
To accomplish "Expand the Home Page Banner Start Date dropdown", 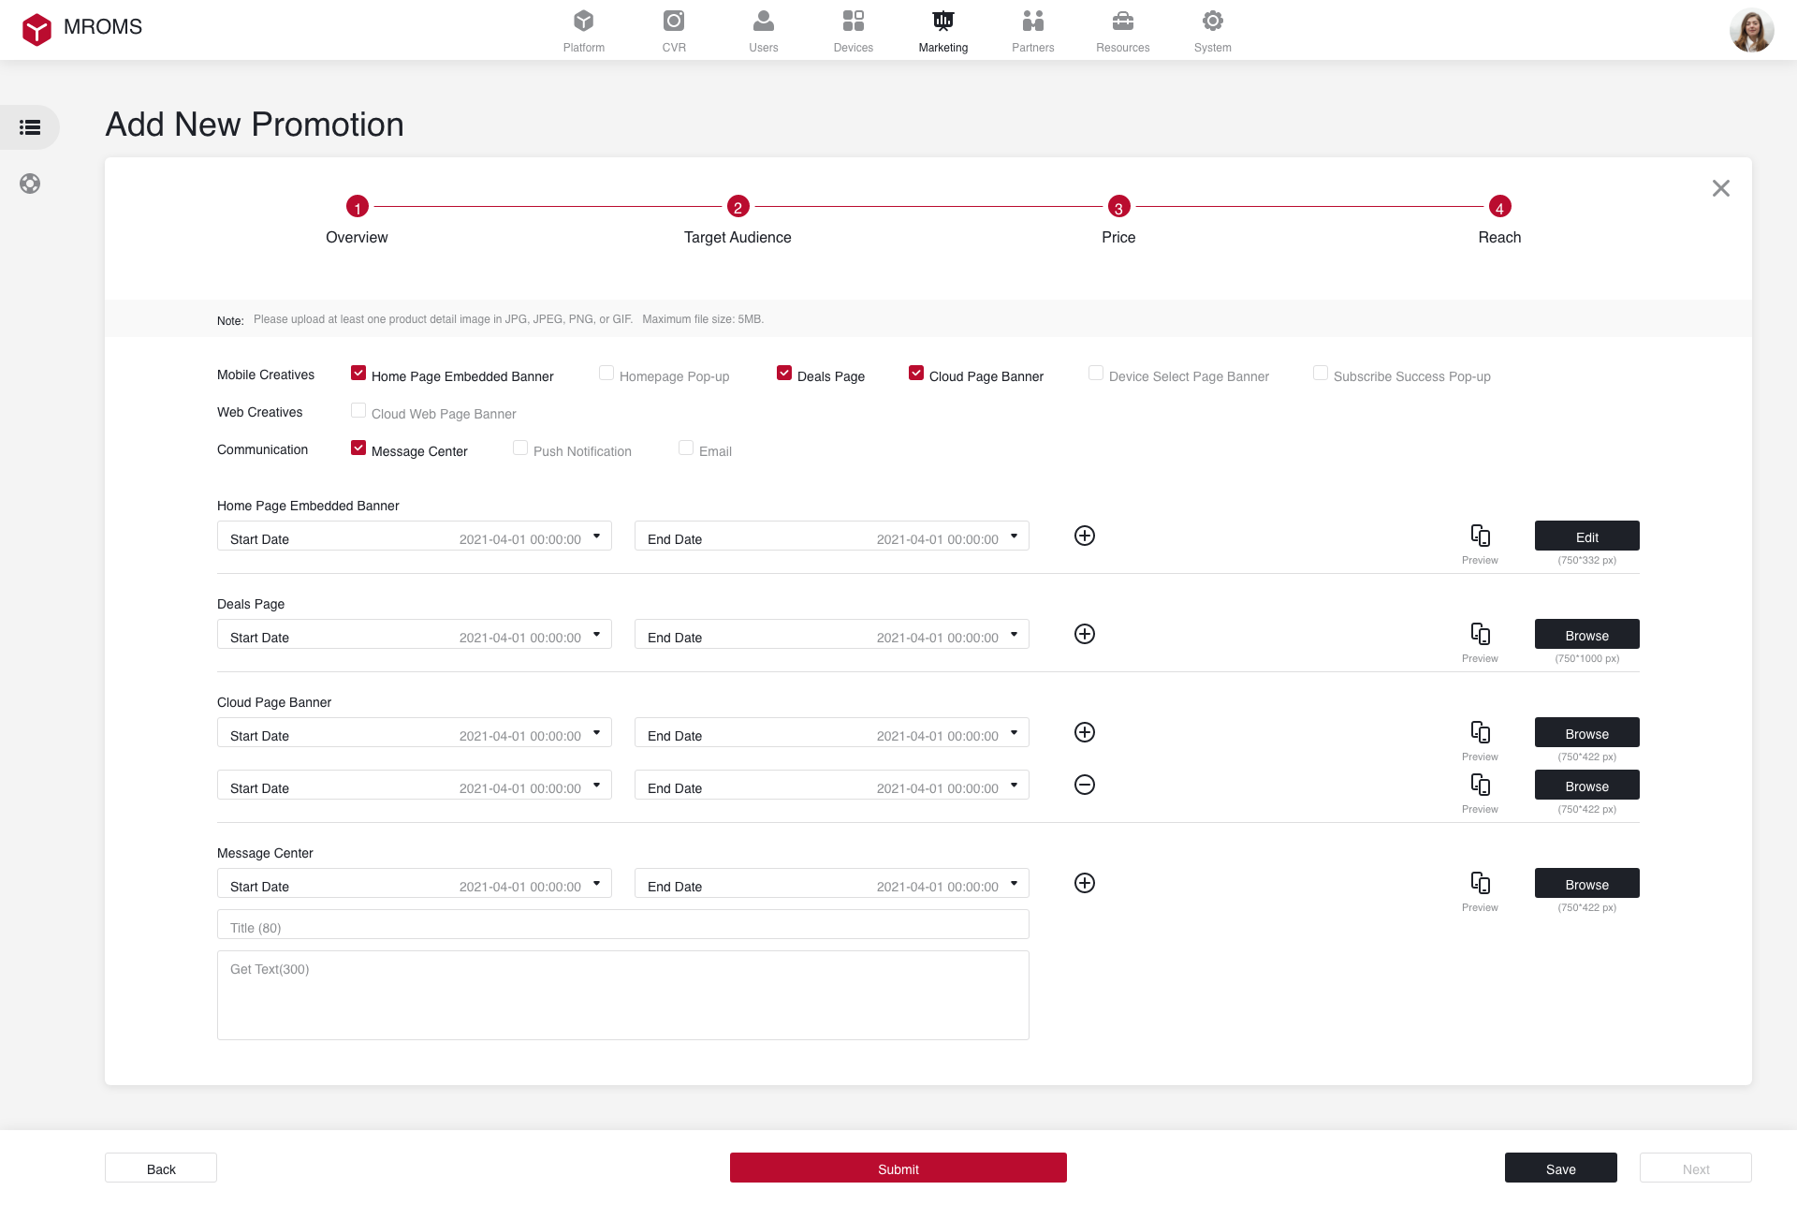I will 598,538.
